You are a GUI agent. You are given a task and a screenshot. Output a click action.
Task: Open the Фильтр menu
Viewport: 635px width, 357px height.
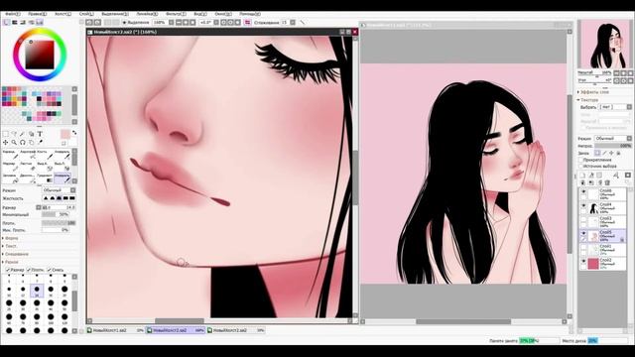176,14
